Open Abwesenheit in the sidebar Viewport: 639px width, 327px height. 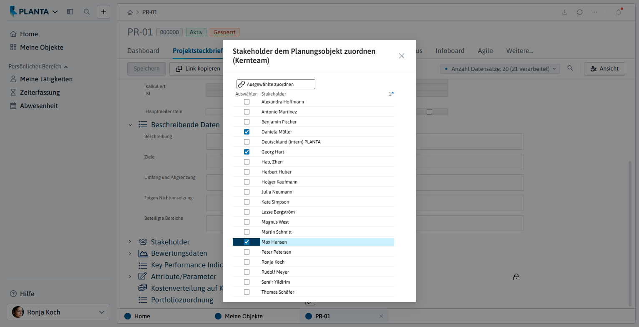(34, 106)
